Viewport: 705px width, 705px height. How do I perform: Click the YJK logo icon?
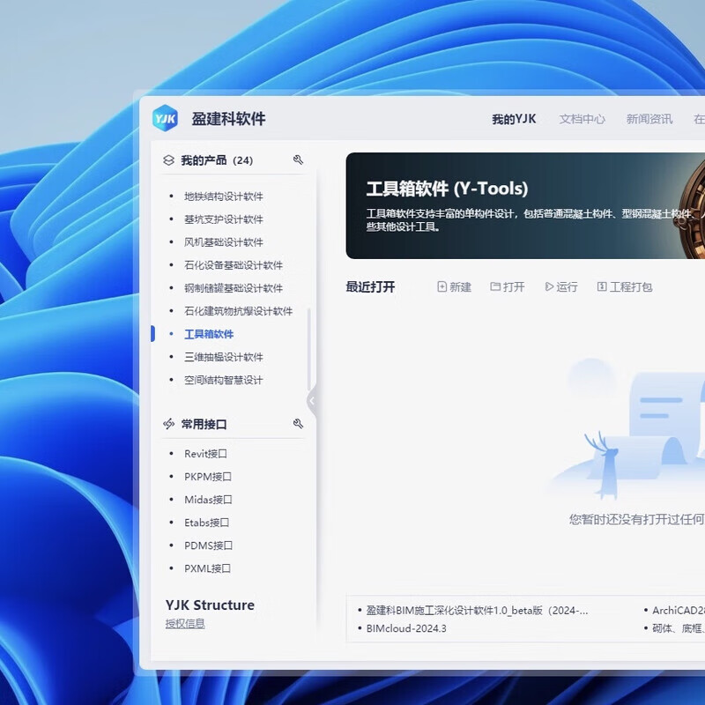(x=165, y=119)
